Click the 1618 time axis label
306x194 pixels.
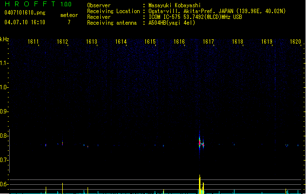tap(237, 41)
